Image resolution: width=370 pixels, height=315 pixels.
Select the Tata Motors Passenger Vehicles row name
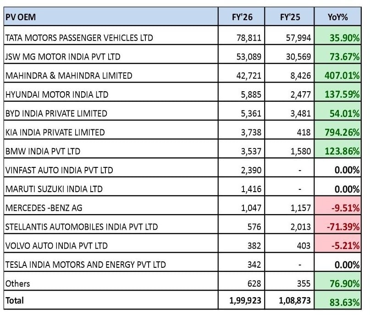pos(79,38)
